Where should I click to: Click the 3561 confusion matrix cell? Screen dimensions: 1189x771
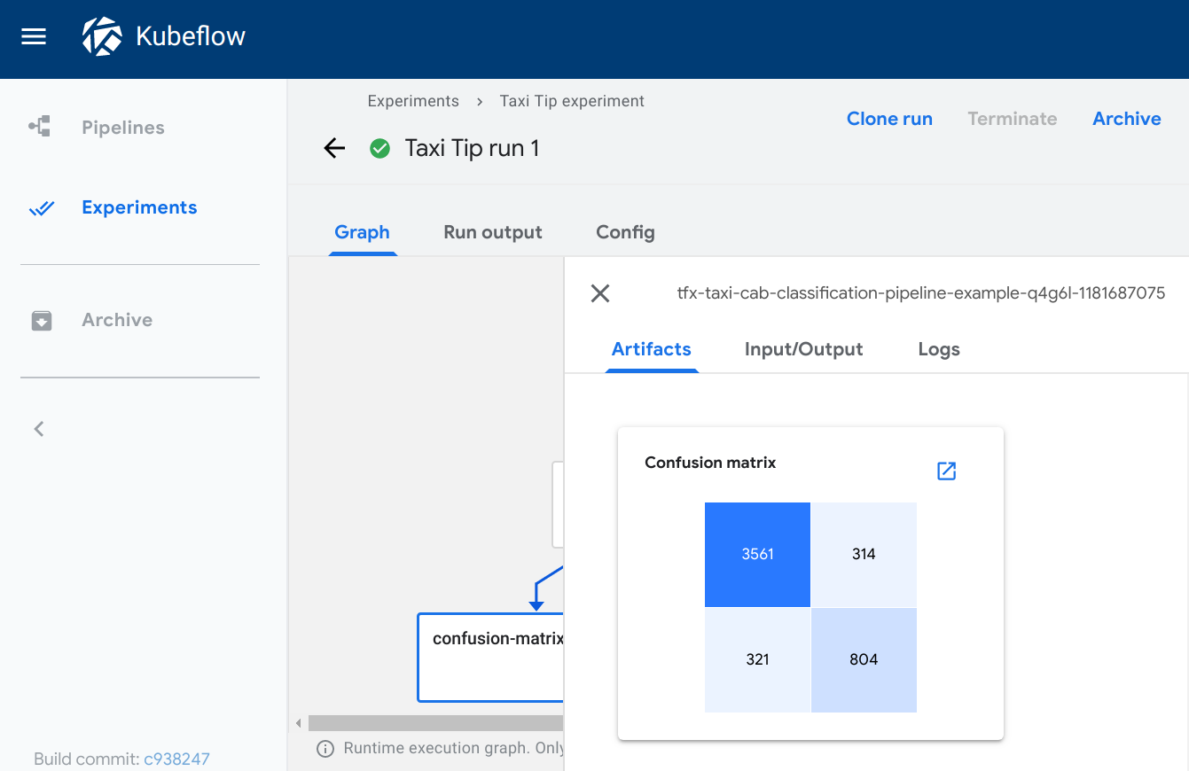pyautogui.click(x=757, y=554)
